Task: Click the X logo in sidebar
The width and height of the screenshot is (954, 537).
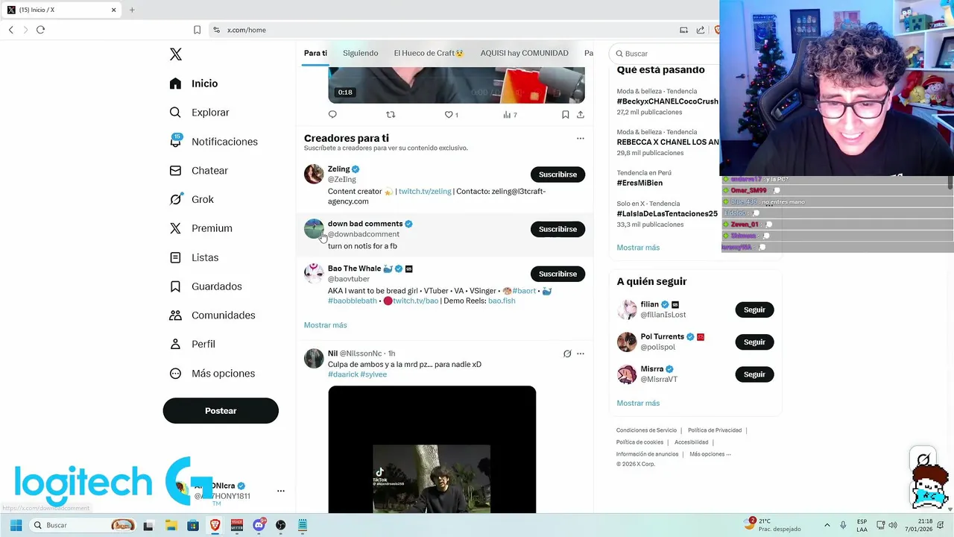Action: (x=175, y=54)
